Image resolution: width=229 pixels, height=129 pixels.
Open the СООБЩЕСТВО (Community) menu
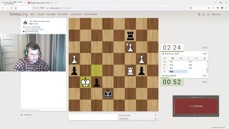pyautogui.click(x=76, y=14)
